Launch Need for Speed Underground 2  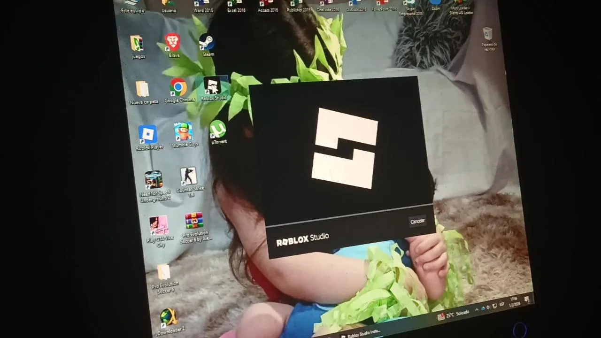(154, 186)
